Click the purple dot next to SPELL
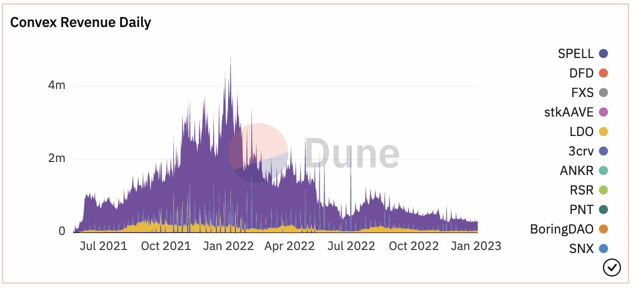Viewport: 632px width, 288px height. (603, 54)
